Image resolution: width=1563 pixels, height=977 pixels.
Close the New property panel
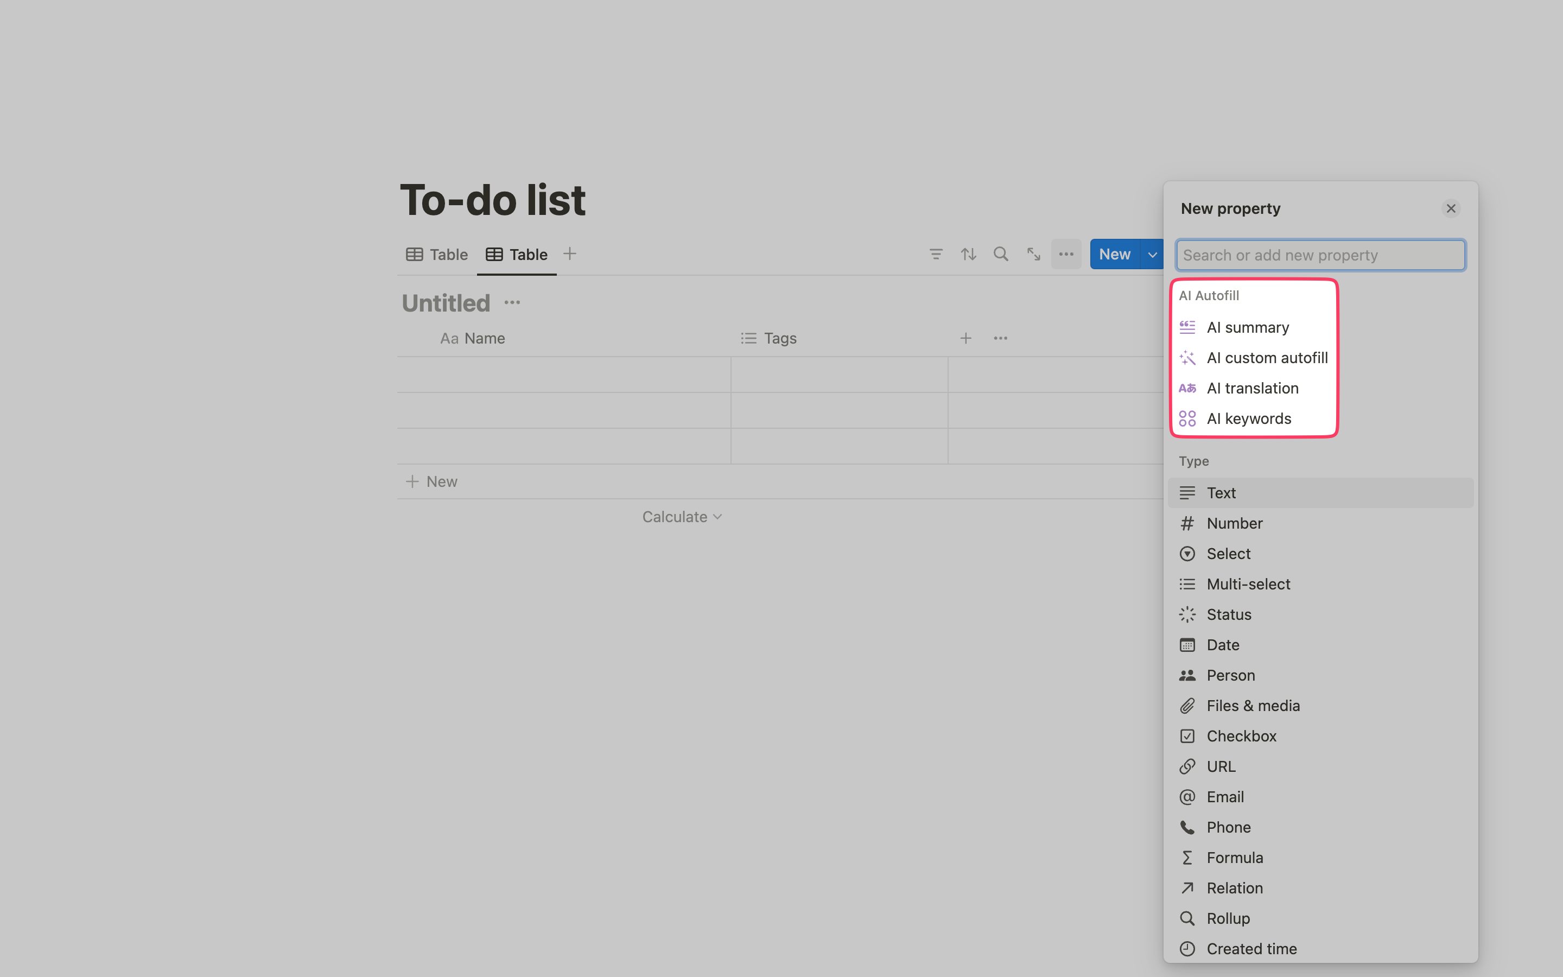point(1451,209)
